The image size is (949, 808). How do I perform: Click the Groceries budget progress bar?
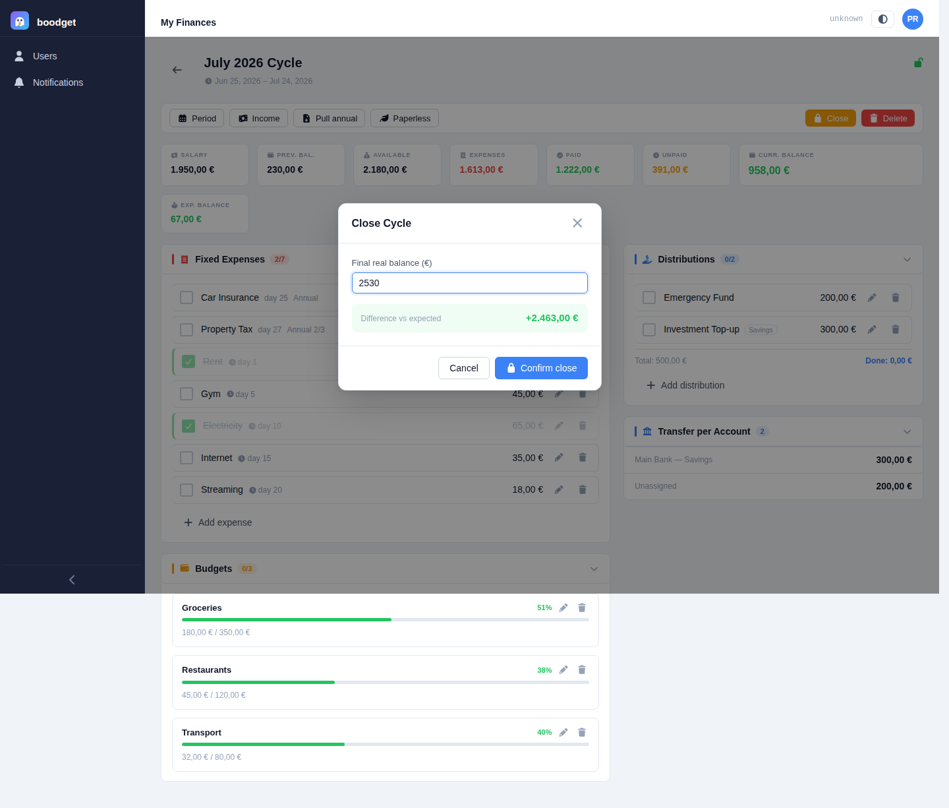386,620
